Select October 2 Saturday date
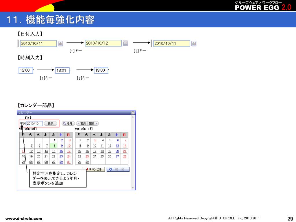Screen dimensions: 296x222 62,140
